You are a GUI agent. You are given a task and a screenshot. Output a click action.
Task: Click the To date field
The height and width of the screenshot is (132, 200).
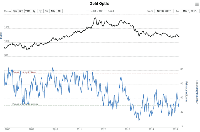[188, 11]
